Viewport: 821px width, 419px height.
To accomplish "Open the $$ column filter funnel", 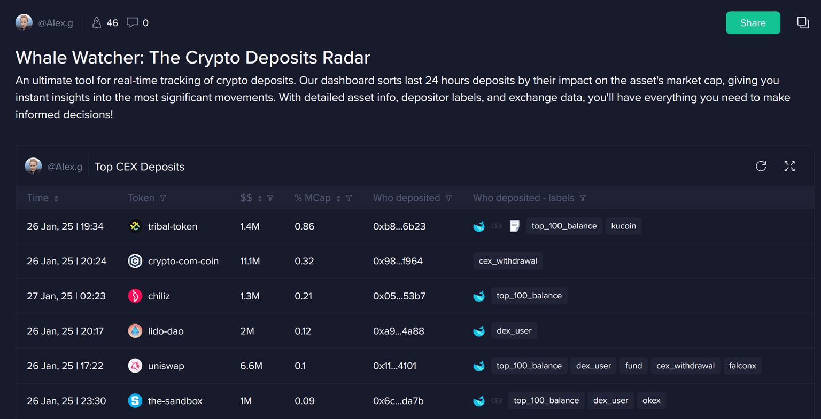I will [270, 198].
